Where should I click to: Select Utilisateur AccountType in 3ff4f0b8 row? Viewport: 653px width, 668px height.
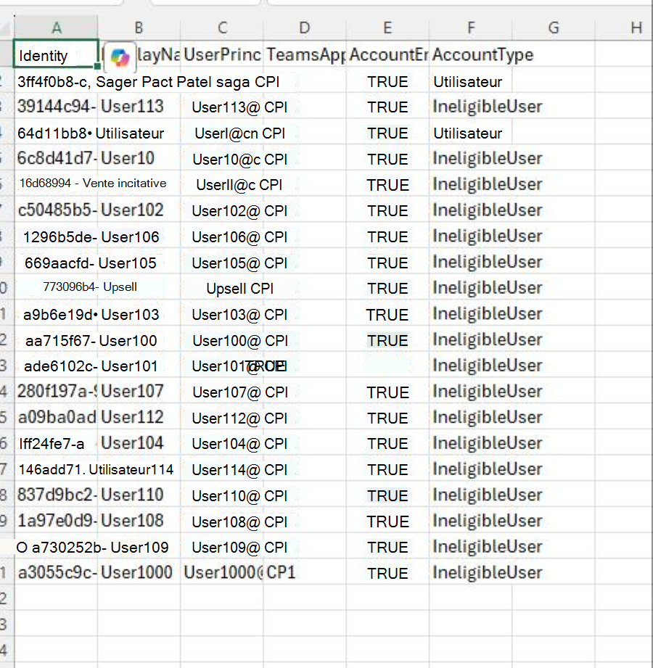467,82
